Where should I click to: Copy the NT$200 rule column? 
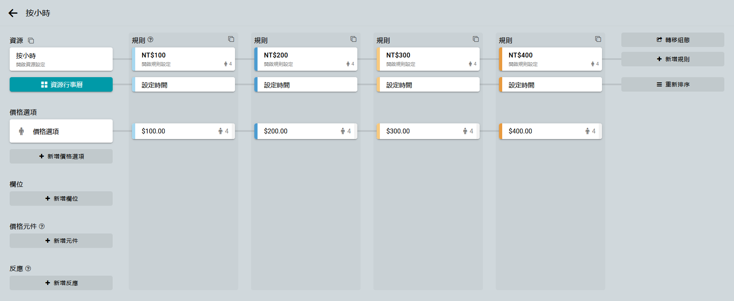click(x=353, y=39)
